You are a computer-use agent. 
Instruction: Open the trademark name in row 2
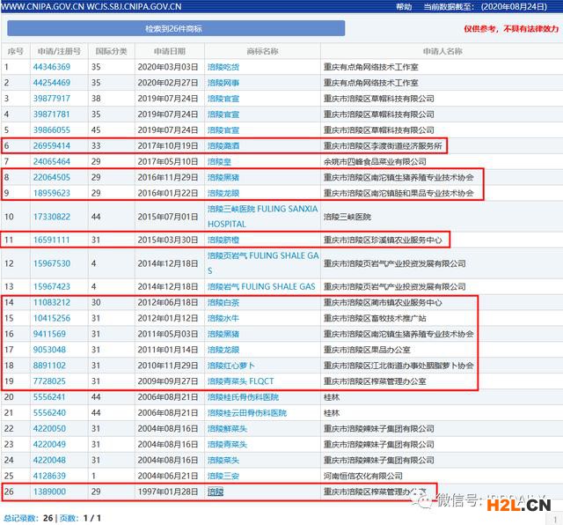coord(223,83)
